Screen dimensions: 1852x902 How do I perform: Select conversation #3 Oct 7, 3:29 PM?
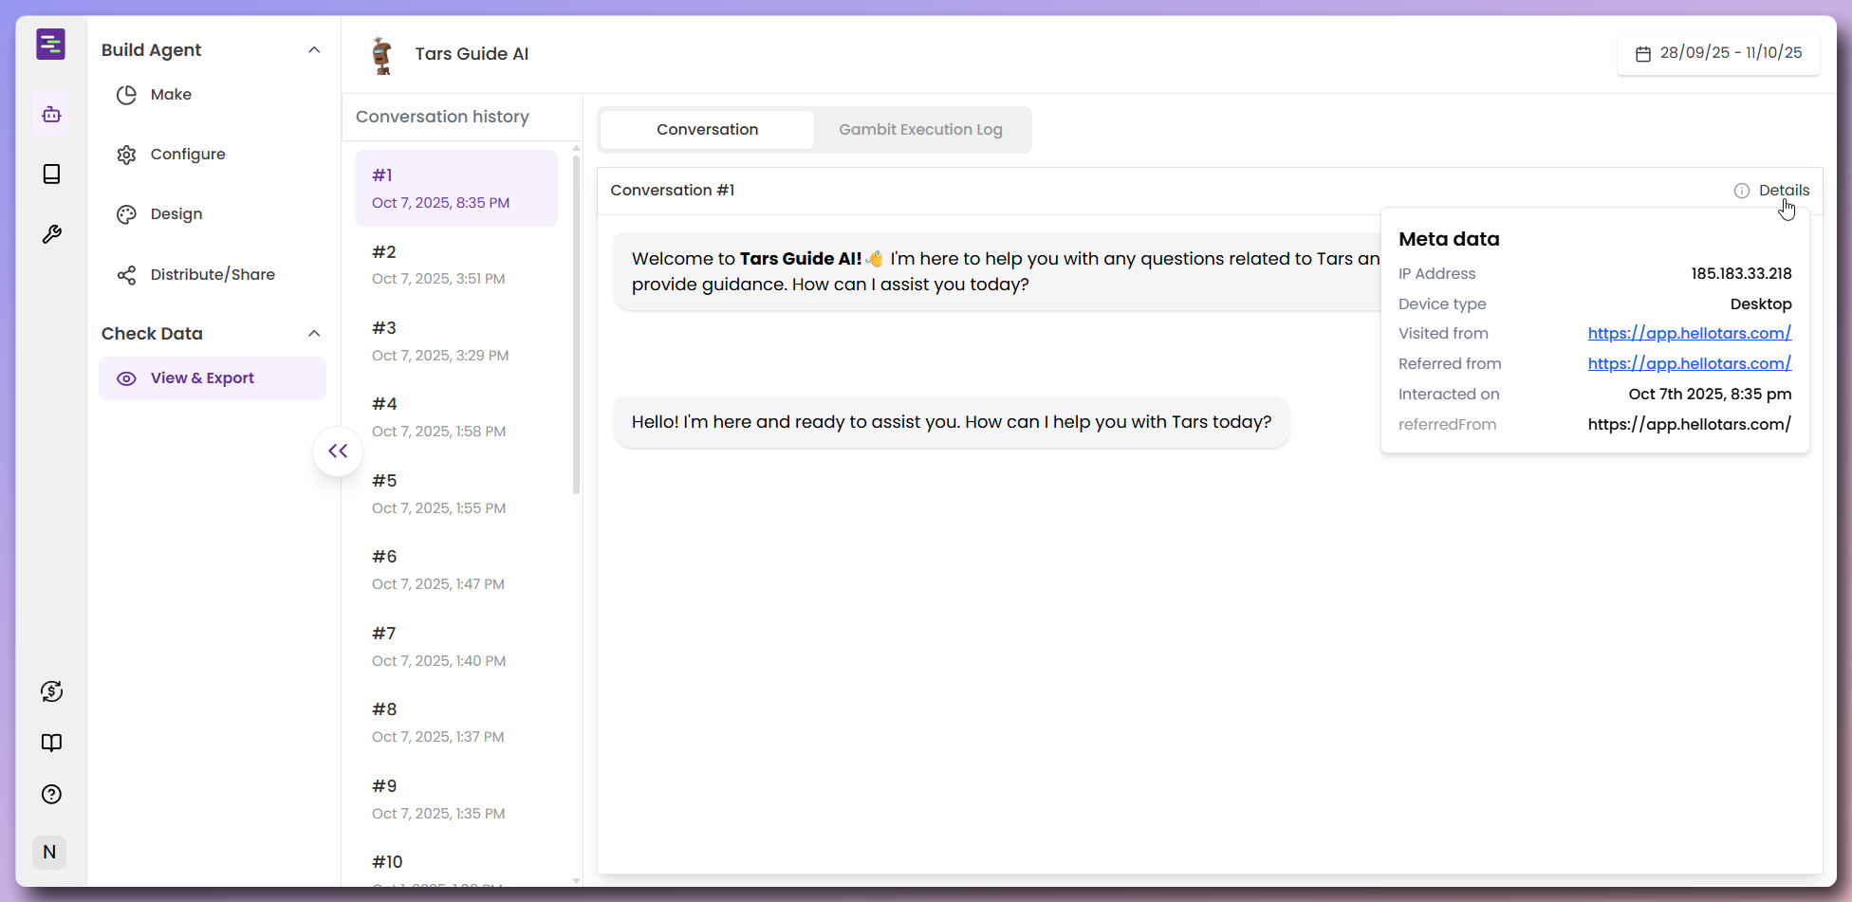pos(456,341)
